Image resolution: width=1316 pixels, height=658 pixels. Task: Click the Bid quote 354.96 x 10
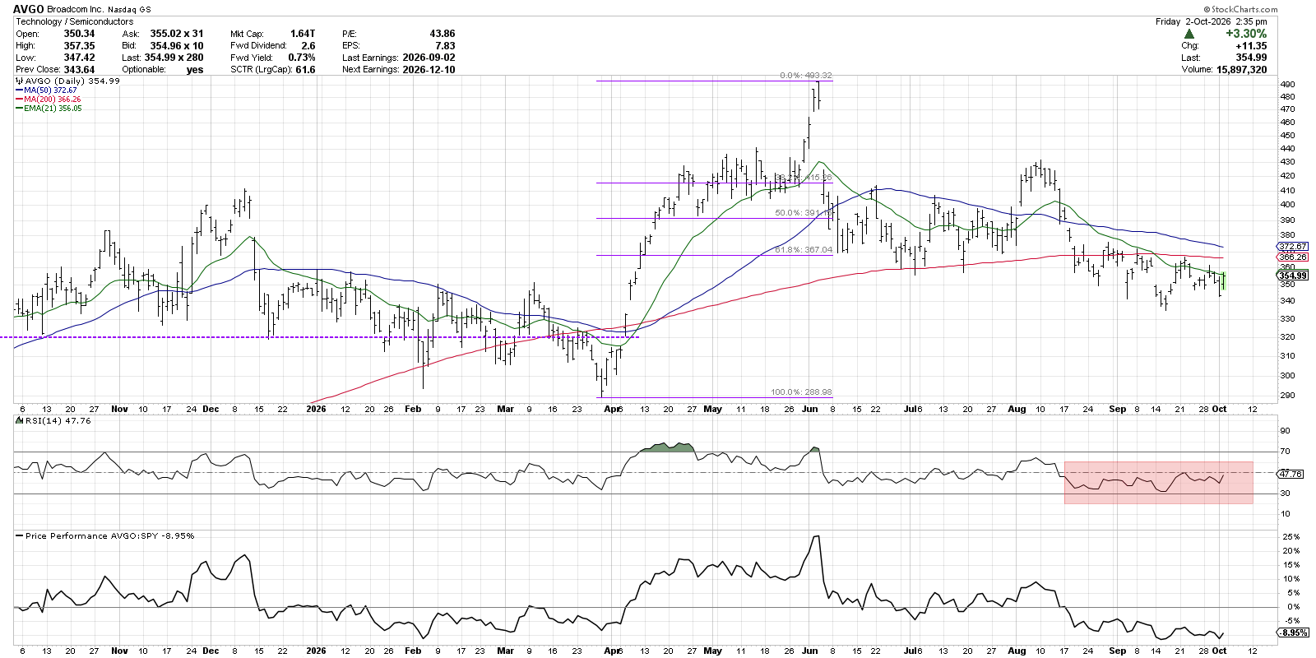177,46
